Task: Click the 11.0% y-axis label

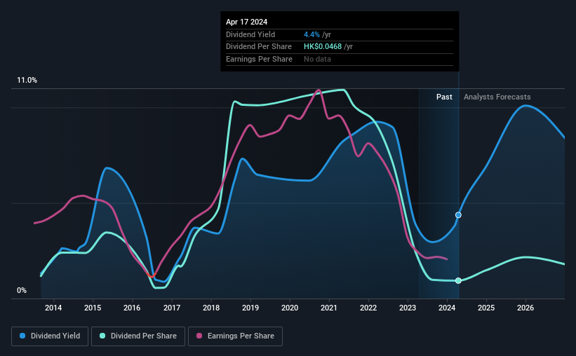Action: [x=27, y=81]
